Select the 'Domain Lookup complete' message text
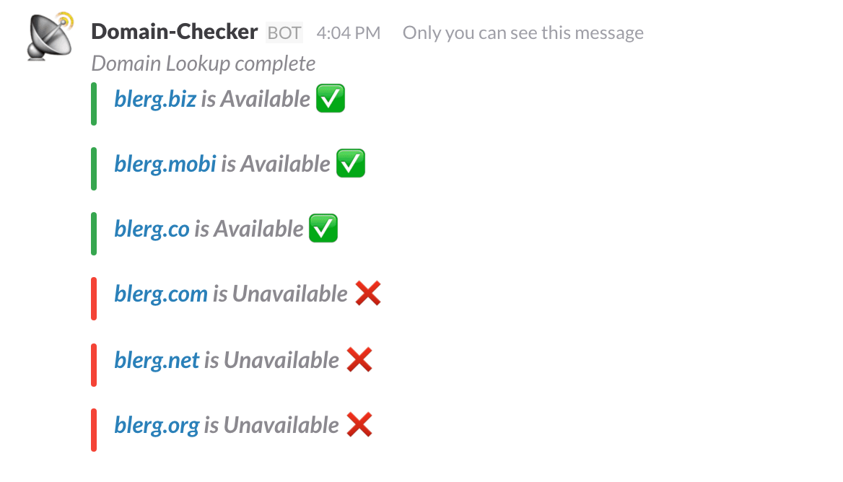Image resolution: width=843 pixels, height=482 pixels. pyautogui.click(x=204, y=64)
